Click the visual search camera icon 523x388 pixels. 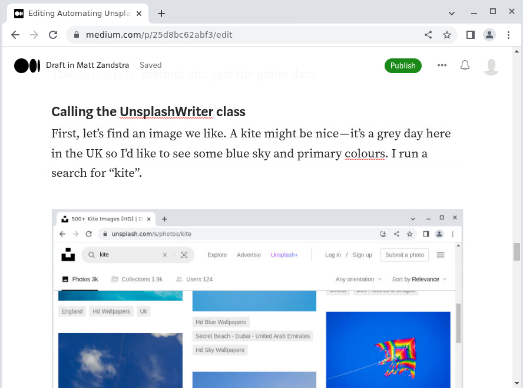184,255
